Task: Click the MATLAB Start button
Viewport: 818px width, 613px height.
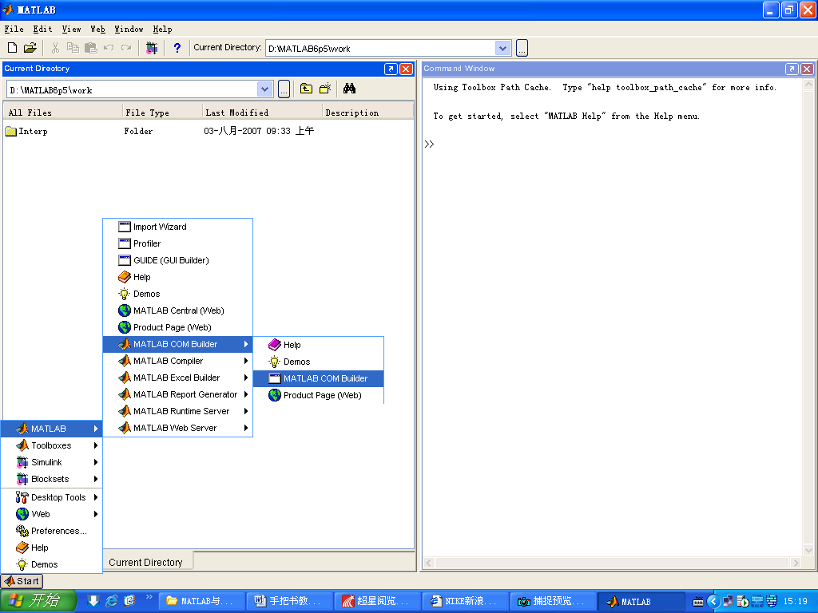Action: (22, 581)
